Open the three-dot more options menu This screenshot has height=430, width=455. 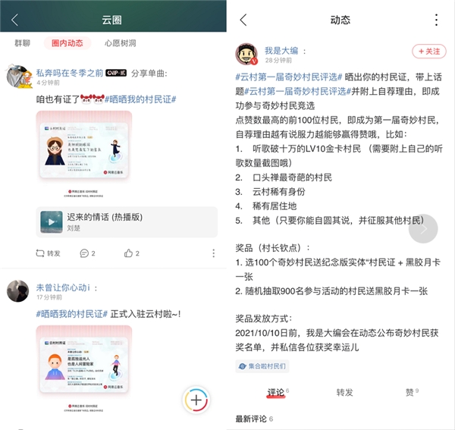[x=435, y=20]
